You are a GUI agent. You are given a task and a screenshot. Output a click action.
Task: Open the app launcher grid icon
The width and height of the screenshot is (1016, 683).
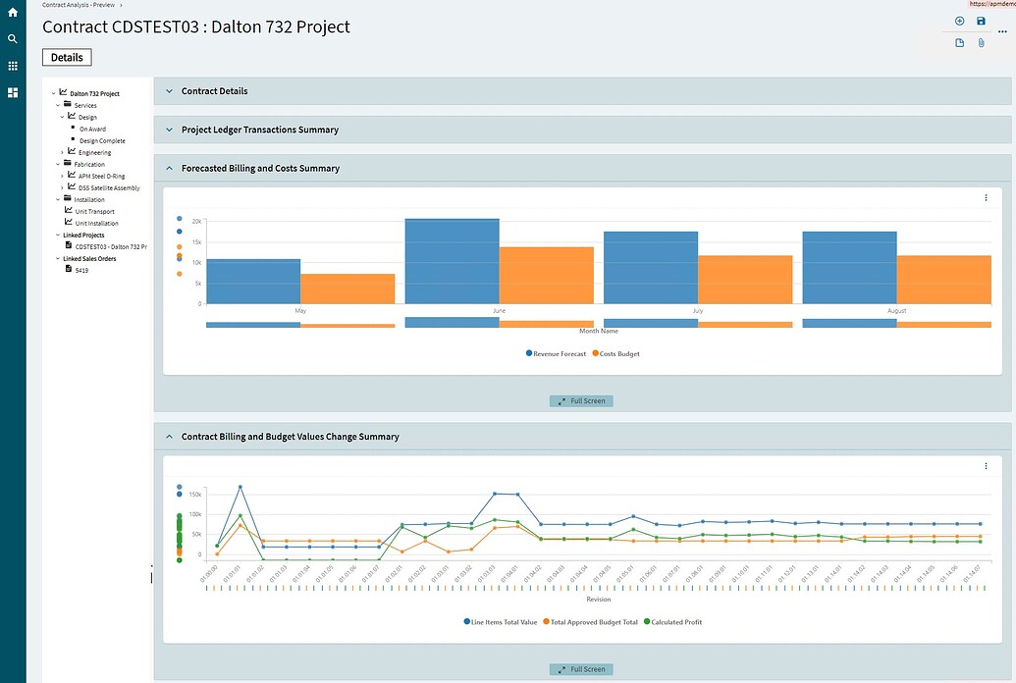pos(12,66)
